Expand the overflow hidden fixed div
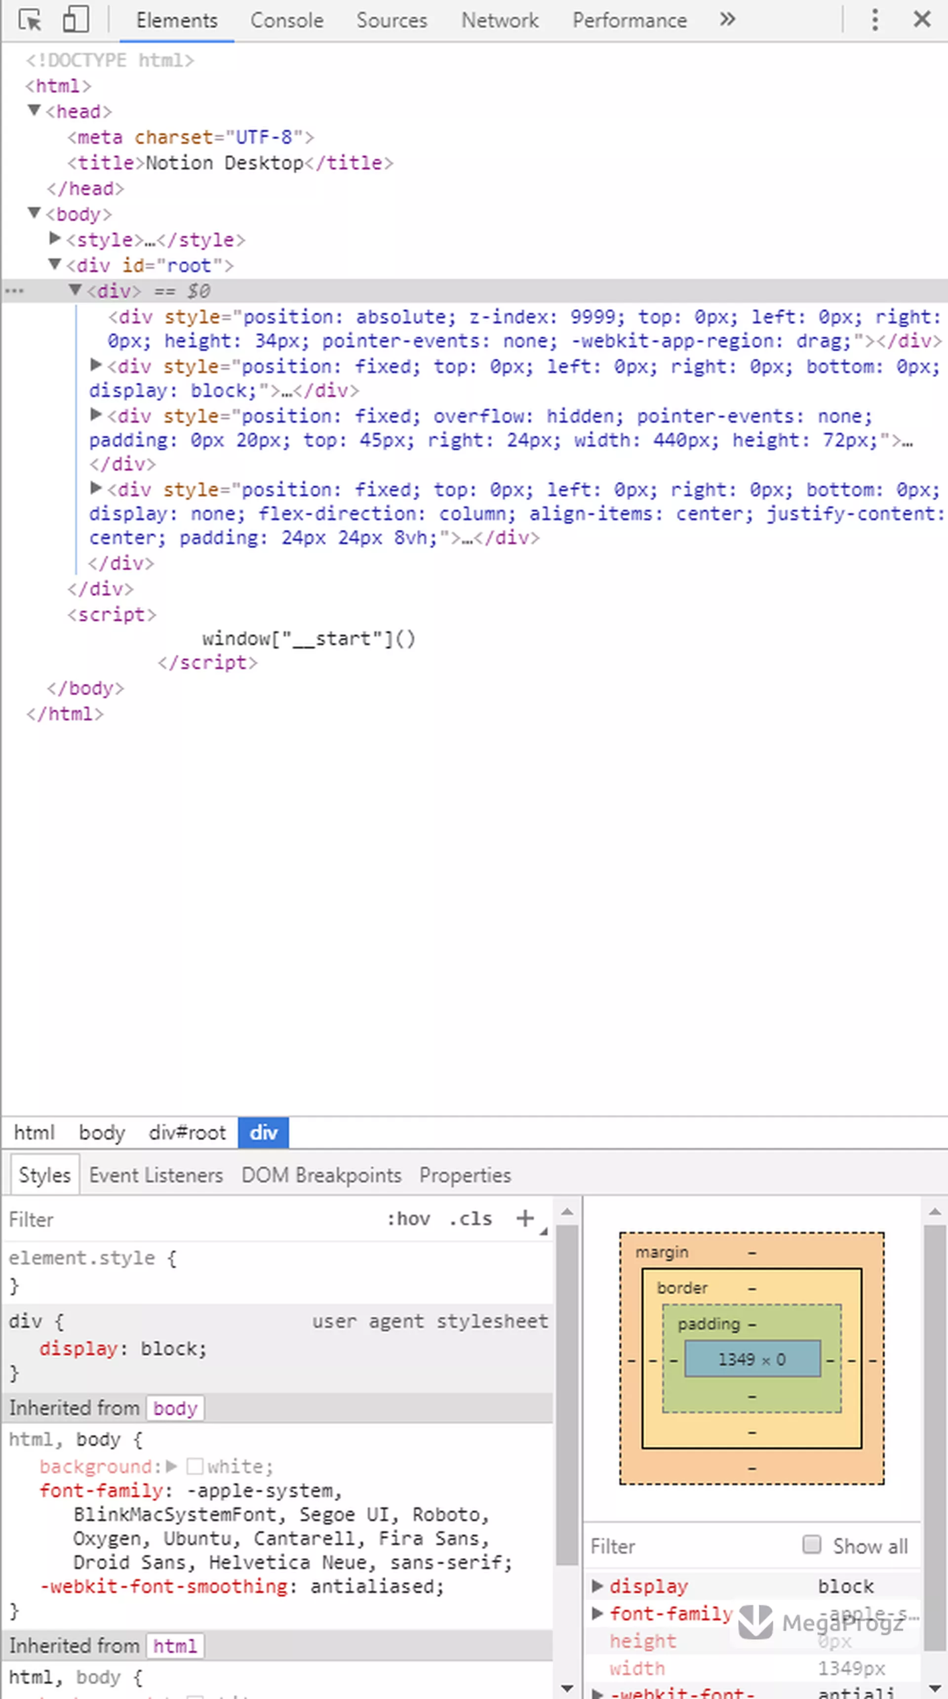 [96, 414]
